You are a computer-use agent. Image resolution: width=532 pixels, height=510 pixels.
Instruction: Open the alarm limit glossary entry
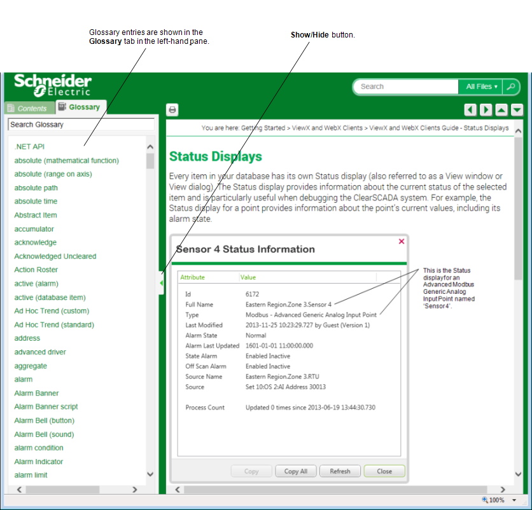[31, 475]
